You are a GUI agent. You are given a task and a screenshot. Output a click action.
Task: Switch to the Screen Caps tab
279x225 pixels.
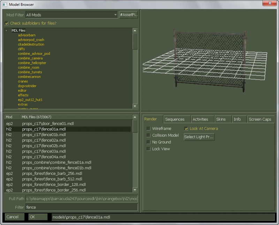261,119
